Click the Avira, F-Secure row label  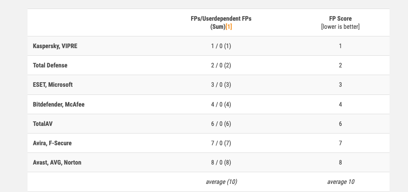click(52, 143)
